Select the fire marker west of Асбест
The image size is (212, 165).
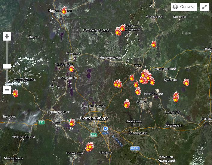(x=127, y=104)
